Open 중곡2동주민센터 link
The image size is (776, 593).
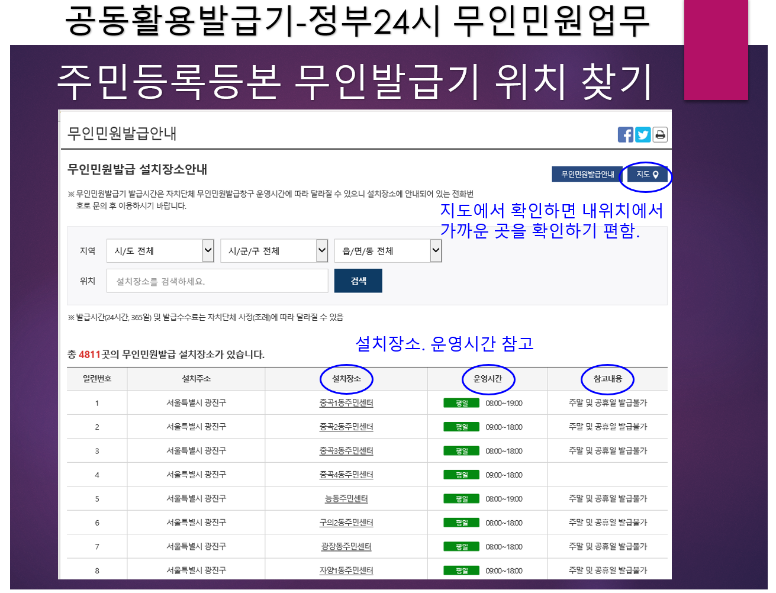346,427
